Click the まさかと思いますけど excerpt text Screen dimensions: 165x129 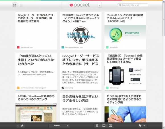[x=80, y=111]
